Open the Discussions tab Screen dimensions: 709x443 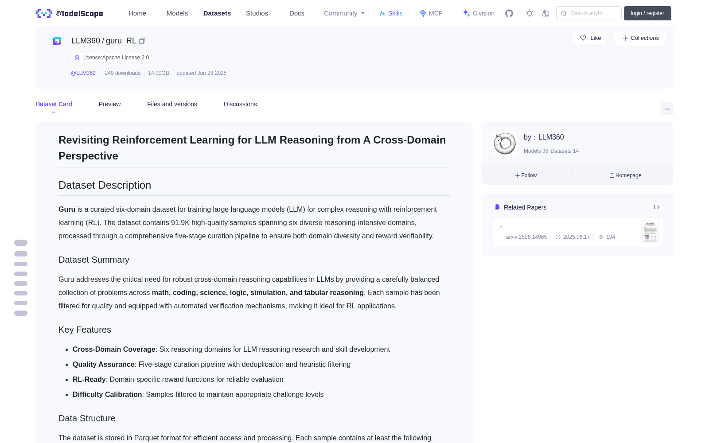pyautogui.click(x=240, y=104)
